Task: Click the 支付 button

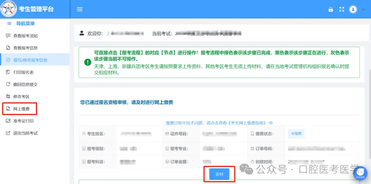Action: [x=219, y=174]
